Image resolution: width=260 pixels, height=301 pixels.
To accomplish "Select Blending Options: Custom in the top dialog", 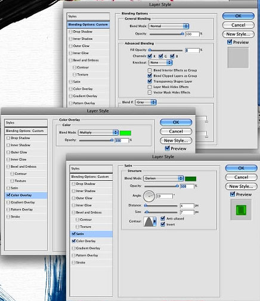I will (x=88, y=24).
